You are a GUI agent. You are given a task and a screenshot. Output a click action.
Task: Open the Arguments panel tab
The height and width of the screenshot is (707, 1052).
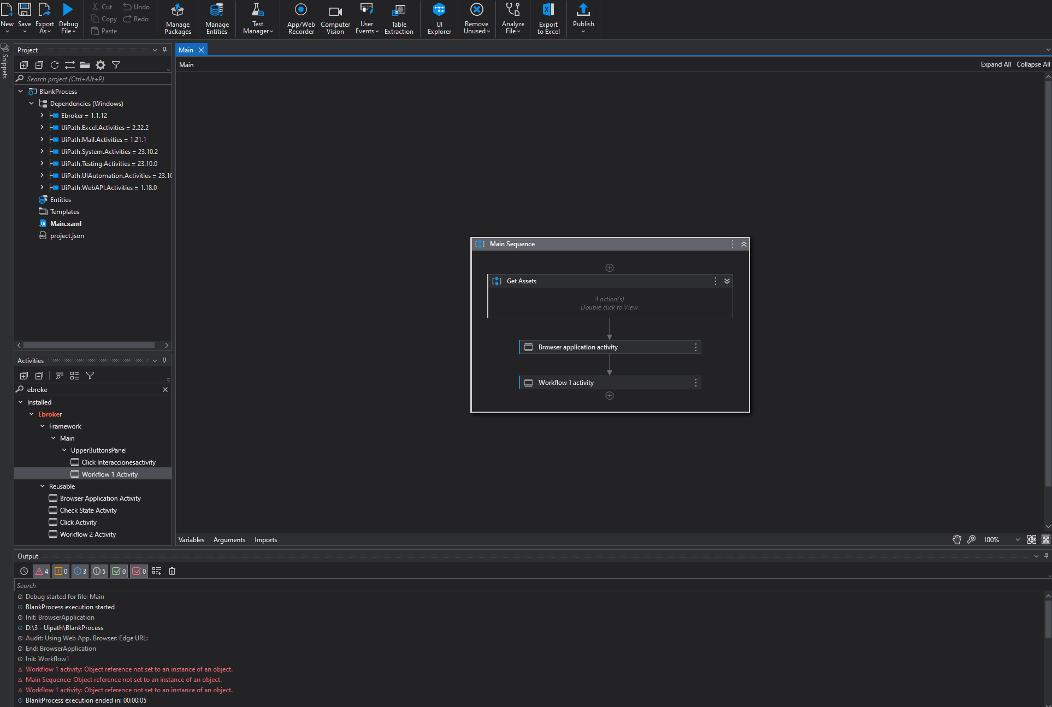[229, 539]
